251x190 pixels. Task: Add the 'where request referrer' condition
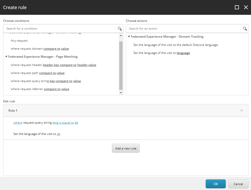click(27, 89)
